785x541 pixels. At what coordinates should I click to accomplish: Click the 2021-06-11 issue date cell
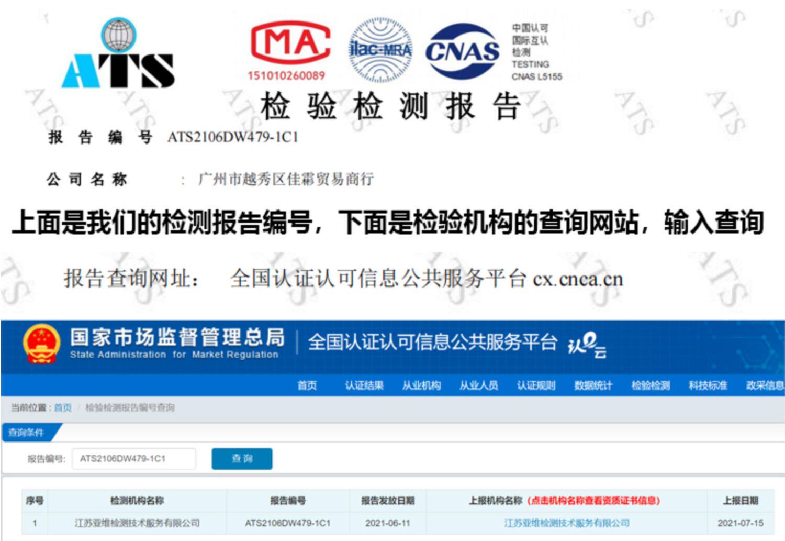388,523
